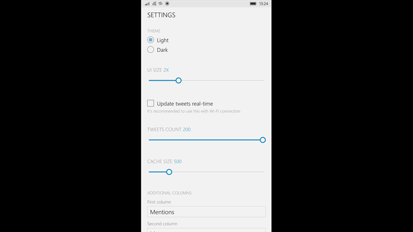
Task: Tap the circular location icon in status bar
Action: pyautogui.click(x=167, y=3)
